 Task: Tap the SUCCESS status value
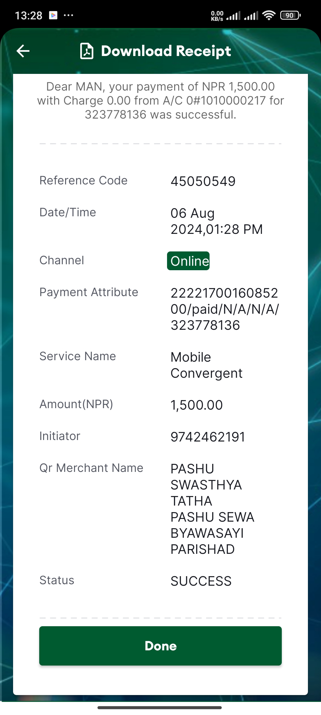(201, 581)
